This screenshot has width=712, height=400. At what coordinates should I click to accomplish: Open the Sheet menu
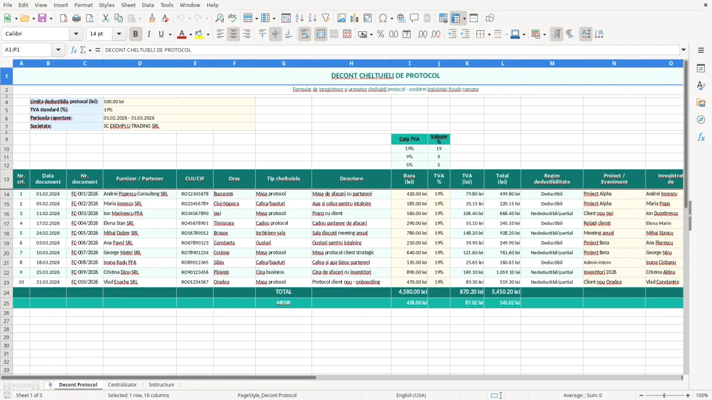128,5
